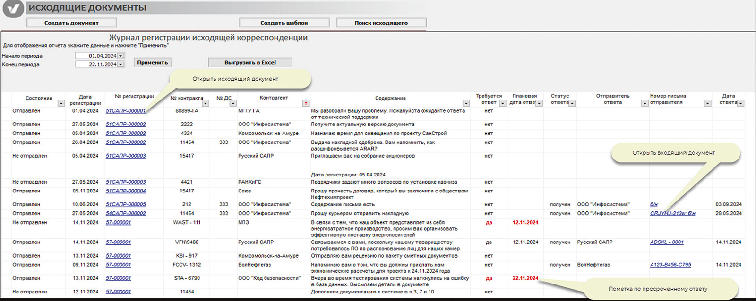This screenshot has height=301, width=756.
Task: Open the Требуется ответ filter dropdown
Action: tap(502, 103)
